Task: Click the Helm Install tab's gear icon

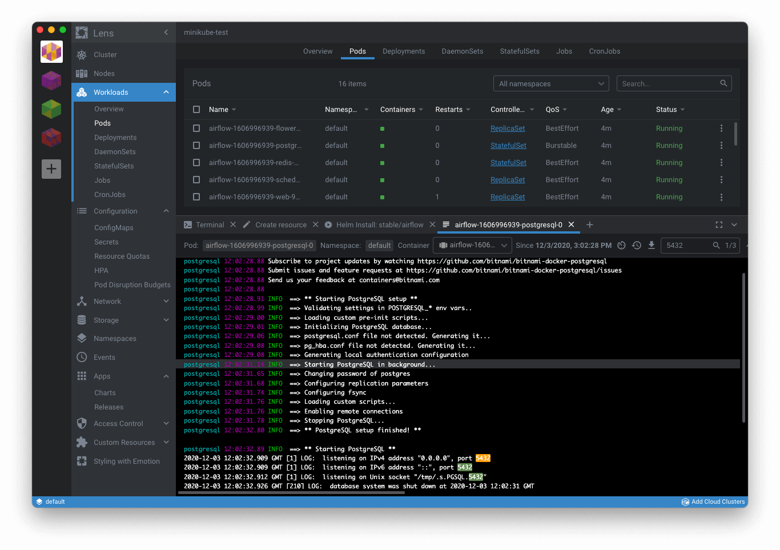Action: coord(328,224)
